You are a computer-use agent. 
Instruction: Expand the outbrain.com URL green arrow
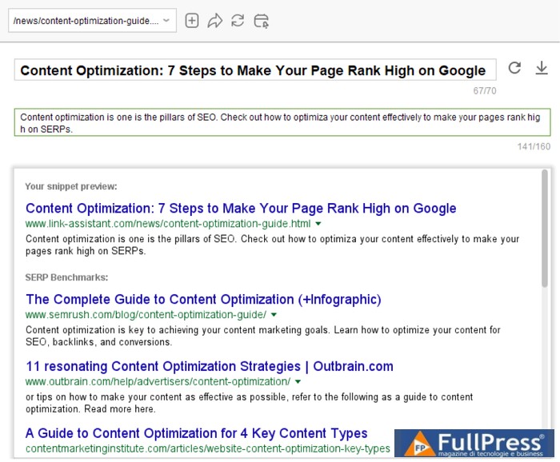[x=298, y=382]
